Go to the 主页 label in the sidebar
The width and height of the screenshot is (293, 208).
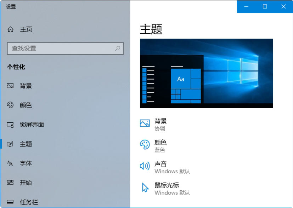tap(26, 29)
